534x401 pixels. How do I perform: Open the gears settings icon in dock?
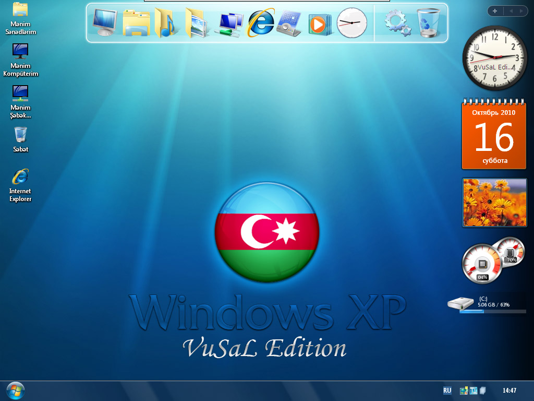(397, 22)
